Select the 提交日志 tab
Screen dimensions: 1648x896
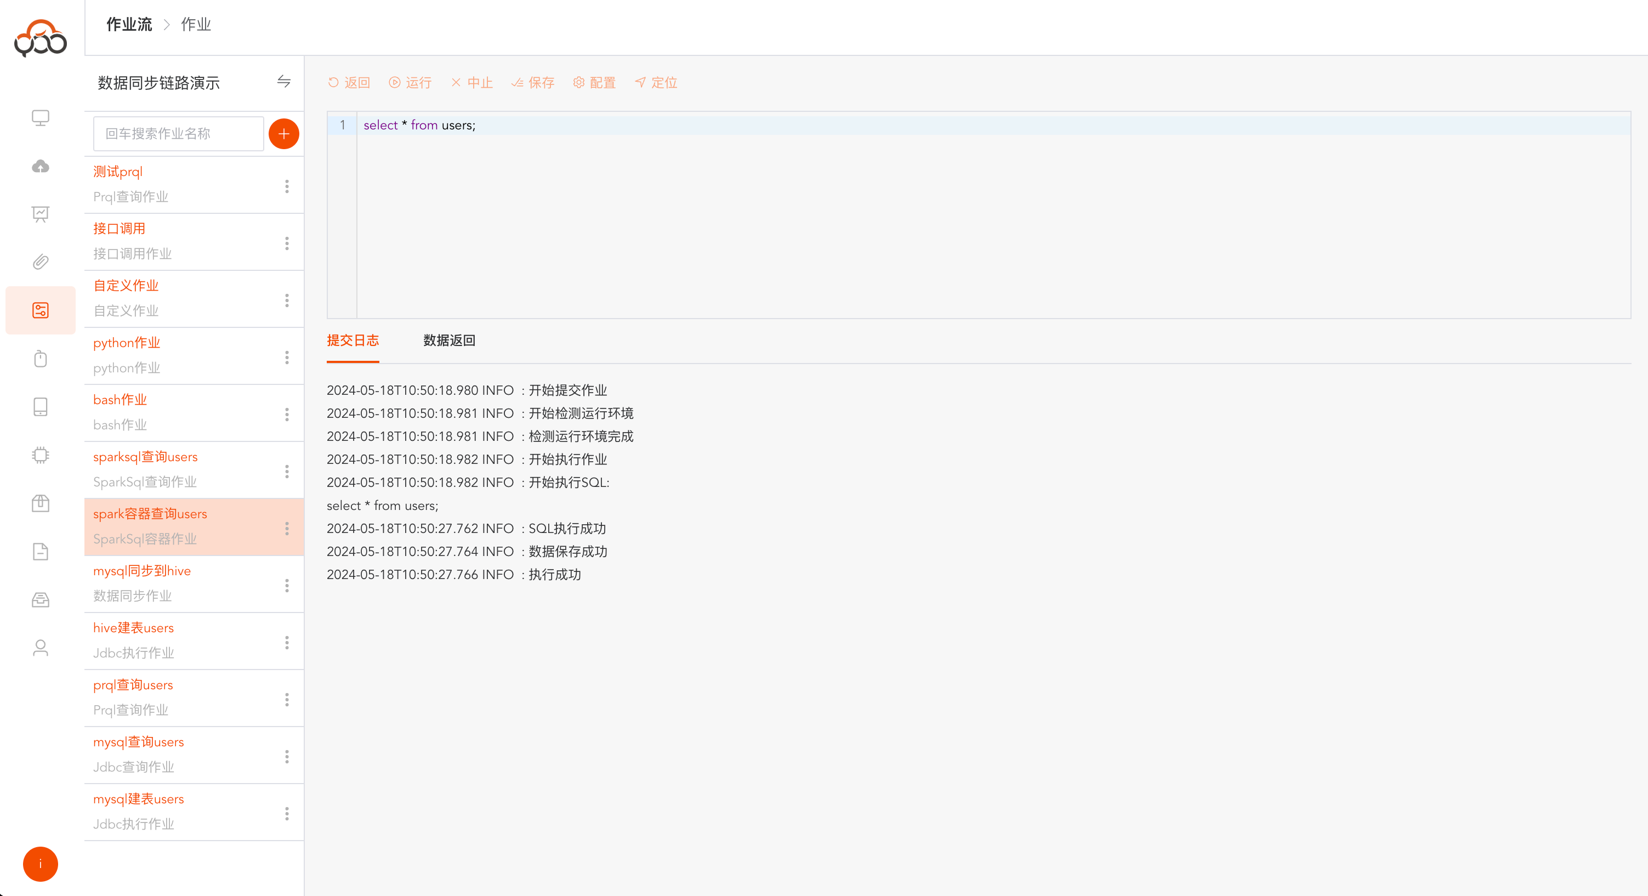[353, 341]
